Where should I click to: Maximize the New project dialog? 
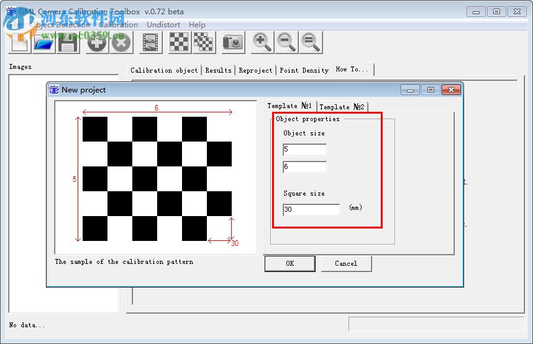coord(430,90)
